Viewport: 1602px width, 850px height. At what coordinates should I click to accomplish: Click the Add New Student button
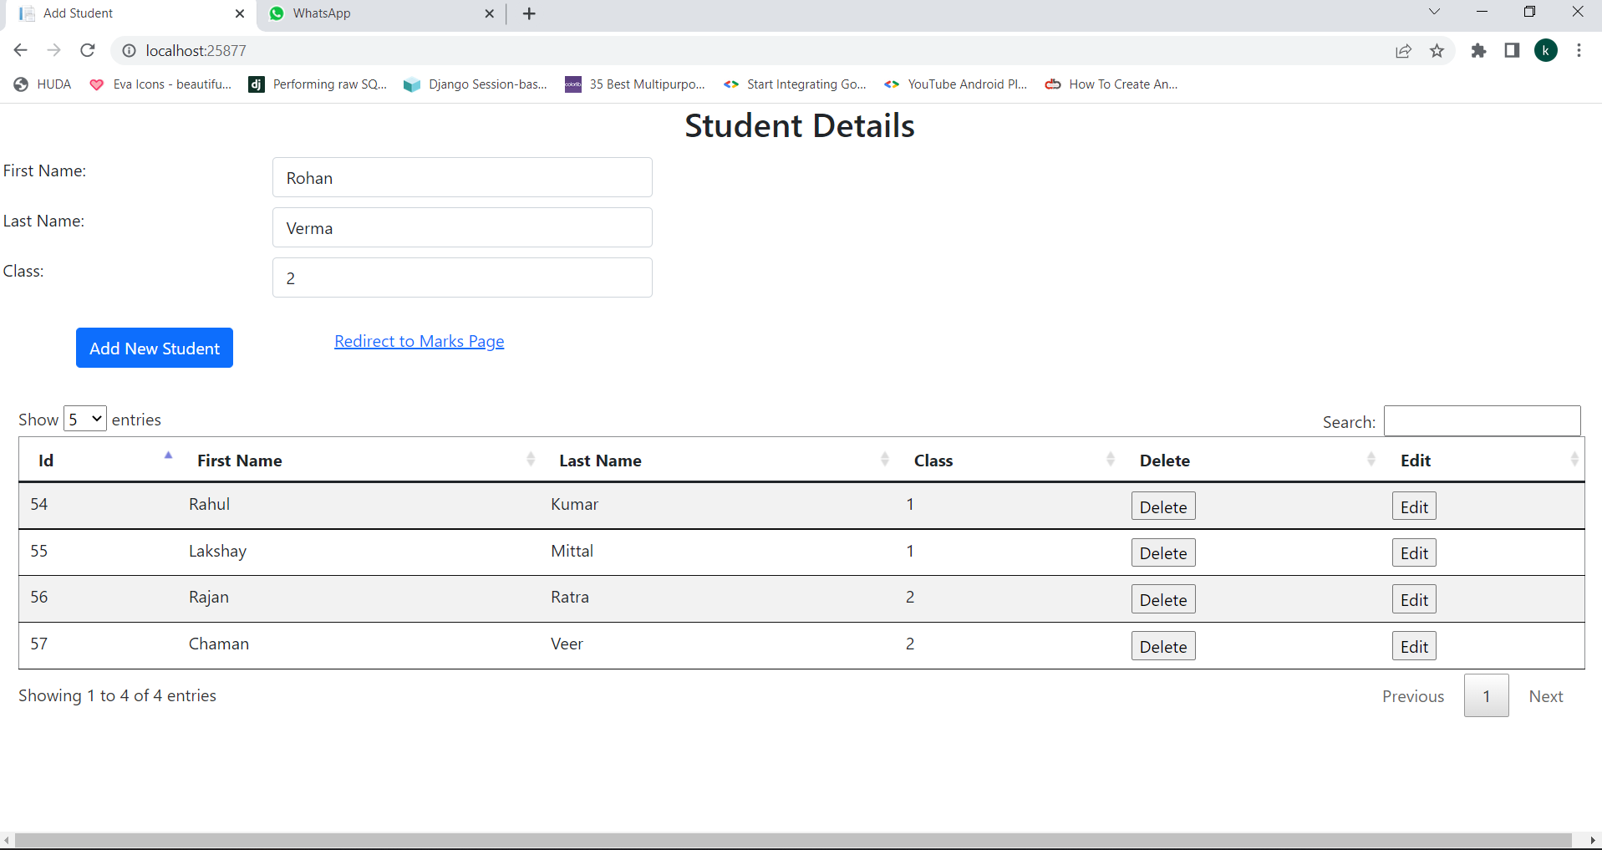coord(155,348)
